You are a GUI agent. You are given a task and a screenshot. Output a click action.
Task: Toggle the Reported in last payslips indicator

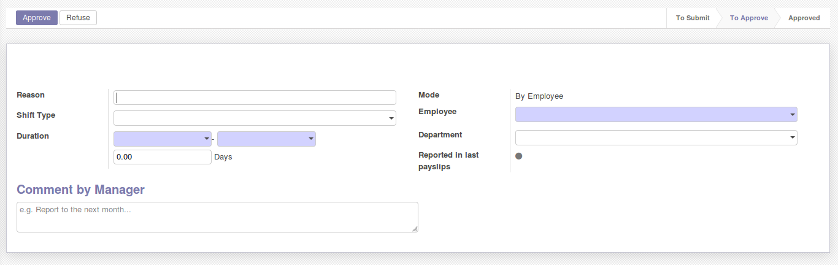[518, 156]
